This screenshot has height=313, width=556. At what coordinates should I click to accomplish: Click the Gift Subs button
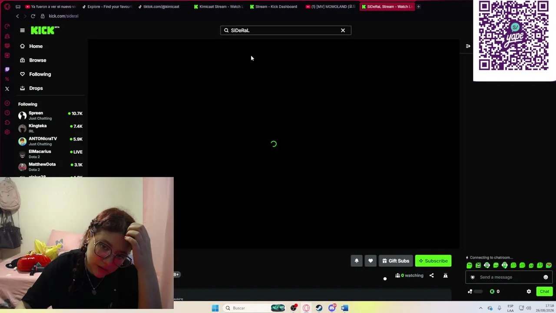pos(396,261)
